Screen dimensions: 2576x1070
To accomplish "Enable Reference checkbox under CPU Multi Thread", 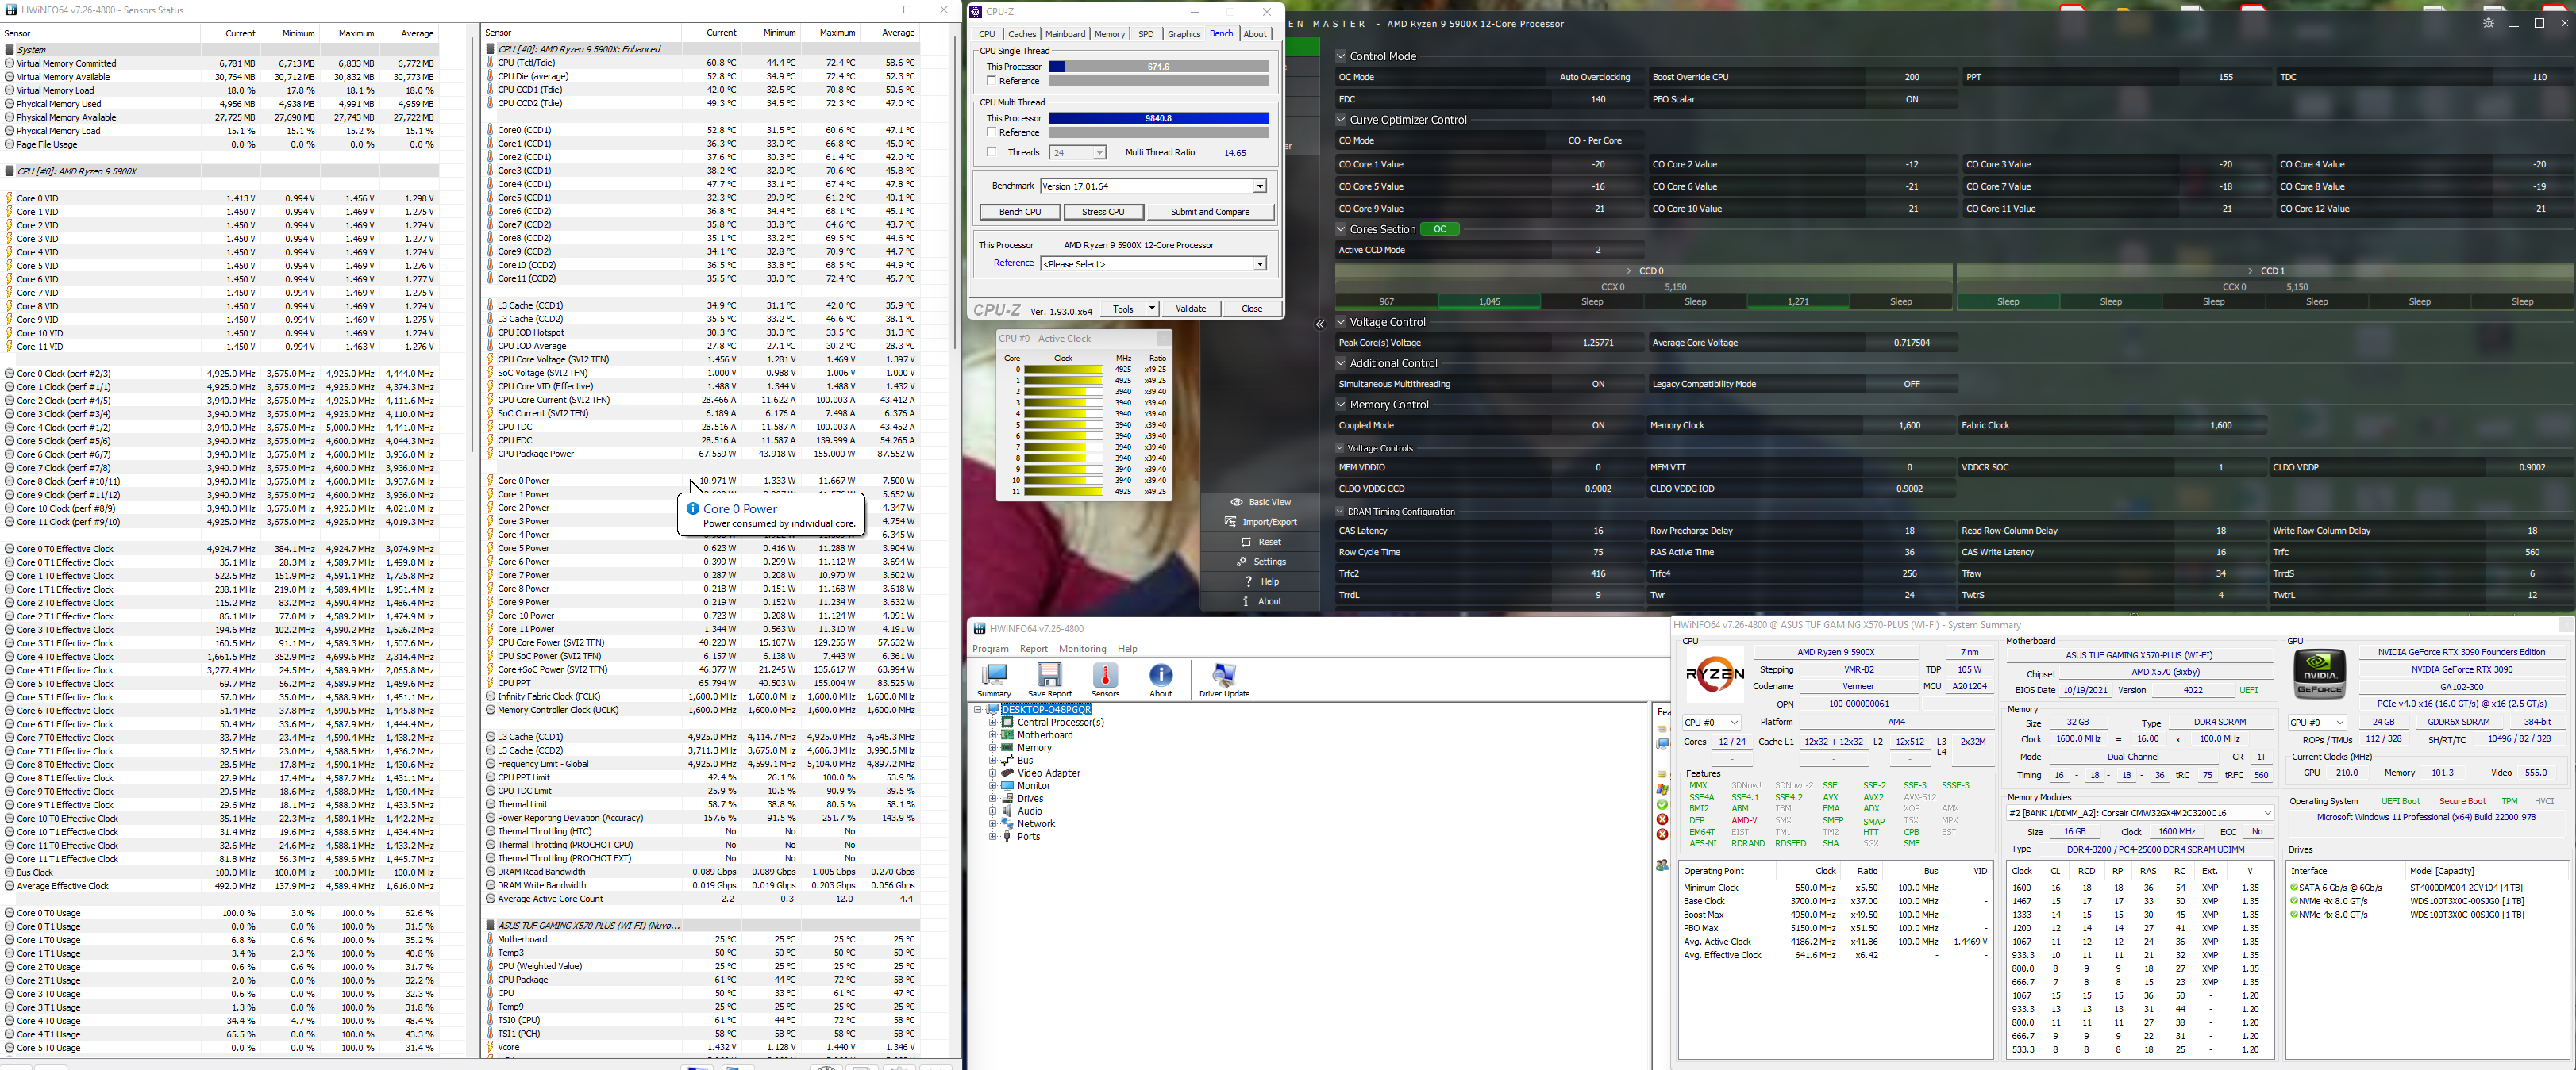I will (x=991, y=132).
